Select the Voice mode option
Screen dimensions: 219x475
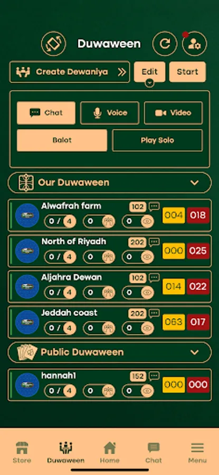[110, 113]
